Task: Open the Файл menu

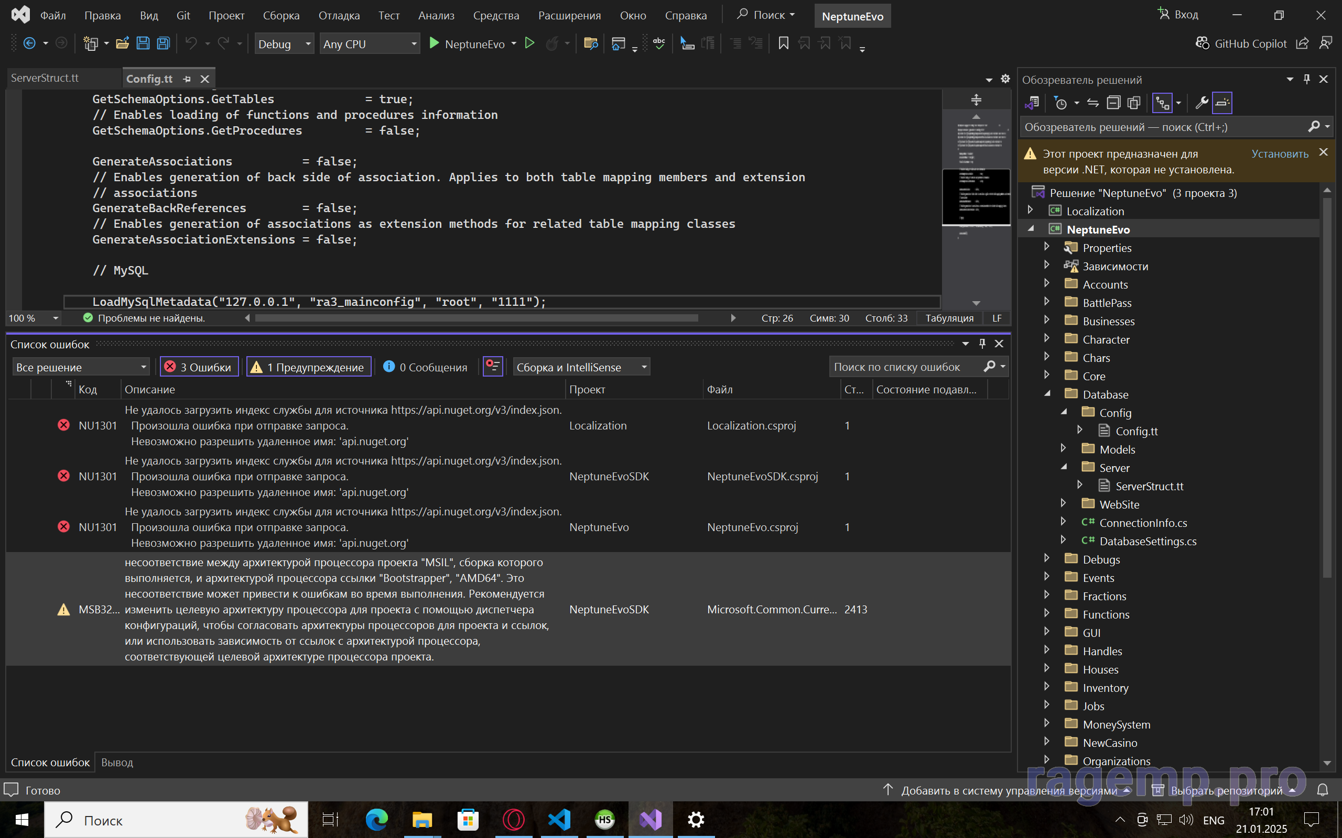Action: [x=52, y=16]
